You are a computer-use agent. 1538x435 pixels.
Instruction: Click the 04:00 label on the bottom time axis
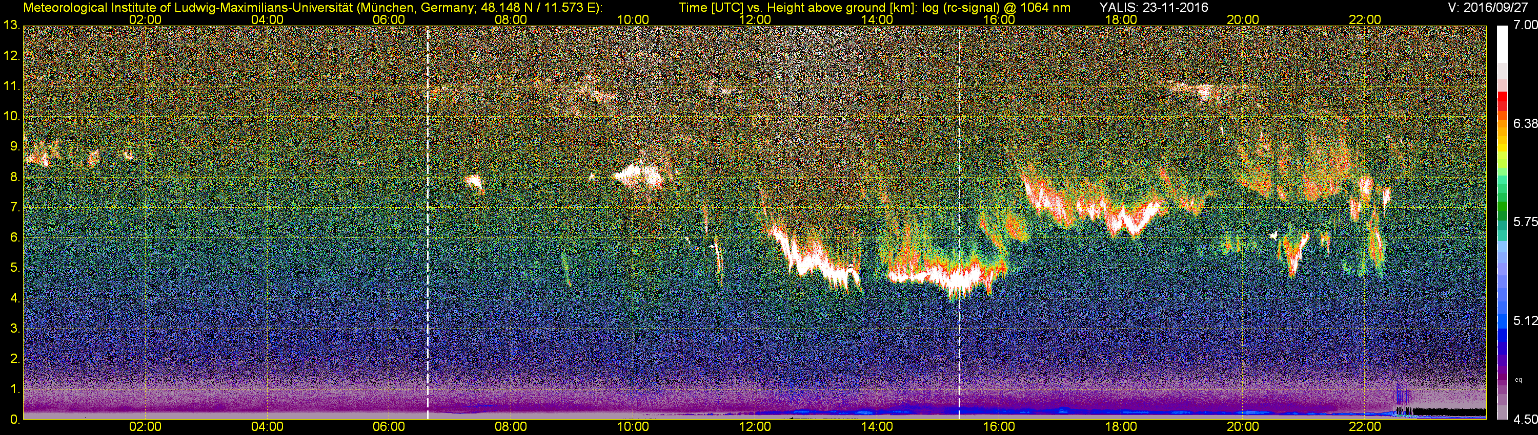click(267, 427)
